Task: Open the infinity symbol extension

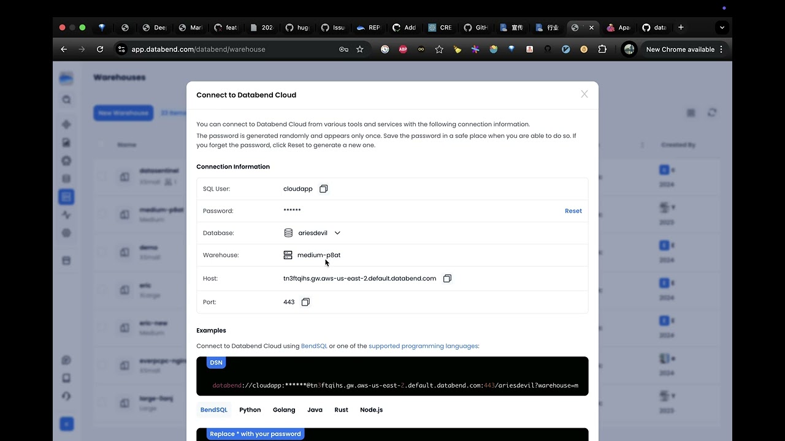Action: click(x=421, y=49)
